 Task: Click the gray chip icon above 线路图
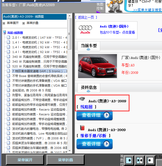(82, 99)
